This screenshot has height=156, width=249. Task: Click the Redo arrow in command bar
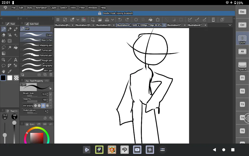point(127,20)
